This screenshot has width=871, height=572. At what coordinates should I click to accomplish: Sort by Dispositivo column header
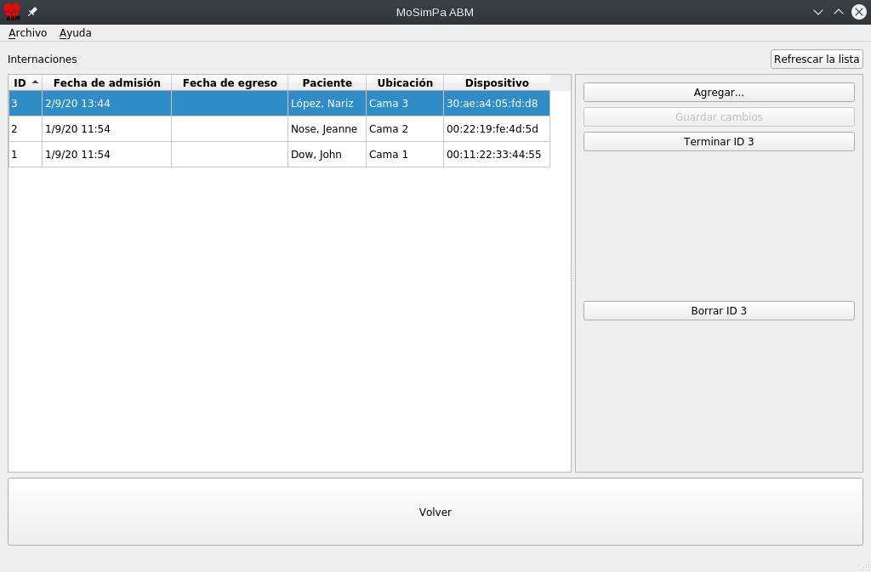click(x=496, y=82)
